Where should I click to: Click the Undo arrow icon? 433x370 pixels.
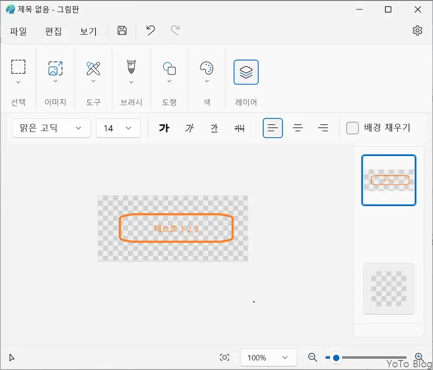(150, 31)
